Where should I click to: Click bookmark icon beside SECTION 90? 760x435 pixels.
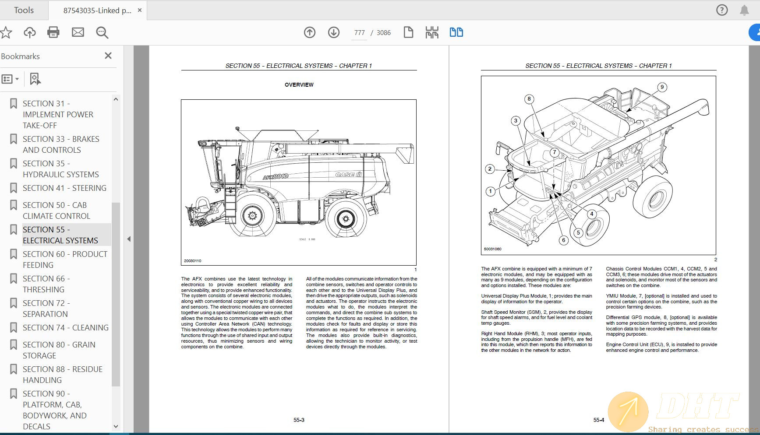click(14, 394)
